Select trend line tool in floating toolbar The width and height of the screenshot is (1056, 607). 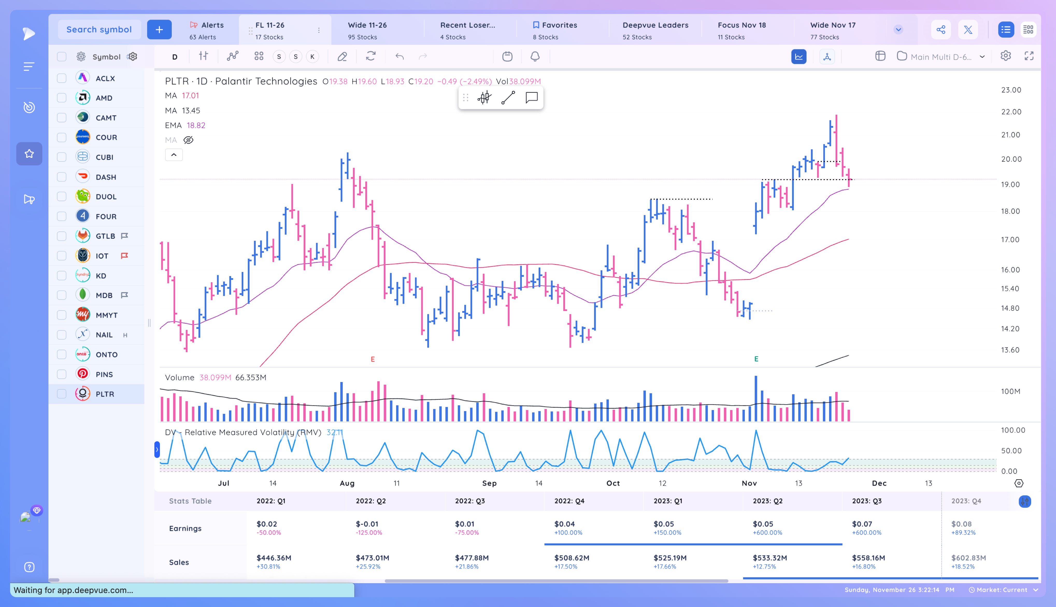508,97
